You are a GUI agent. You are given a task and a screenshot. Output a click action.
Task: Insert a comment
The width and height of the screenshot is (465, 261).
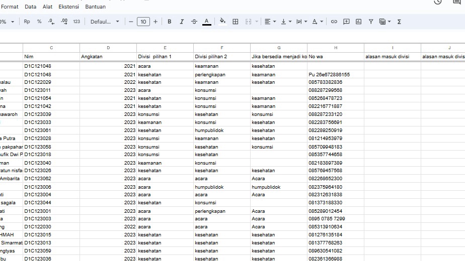coord(346,22)
